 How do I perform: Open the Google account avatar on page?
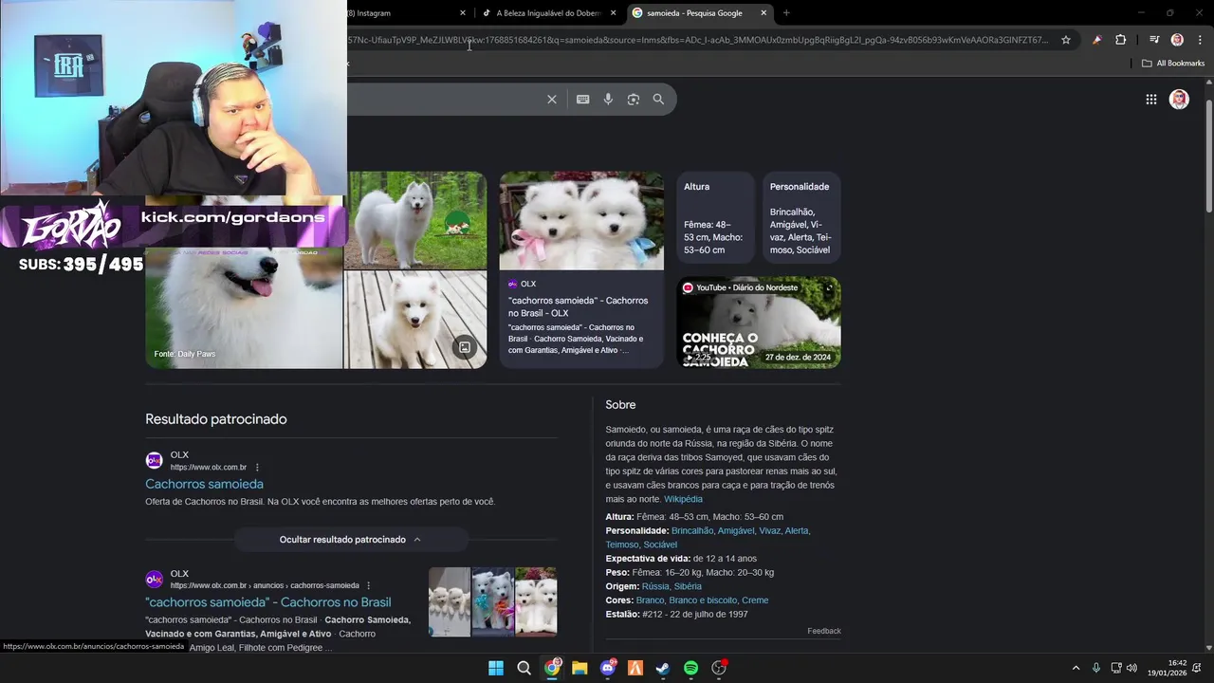pos(1179,100)
